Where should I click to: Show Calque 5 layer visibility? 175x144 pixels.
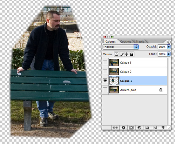point(105,63)
